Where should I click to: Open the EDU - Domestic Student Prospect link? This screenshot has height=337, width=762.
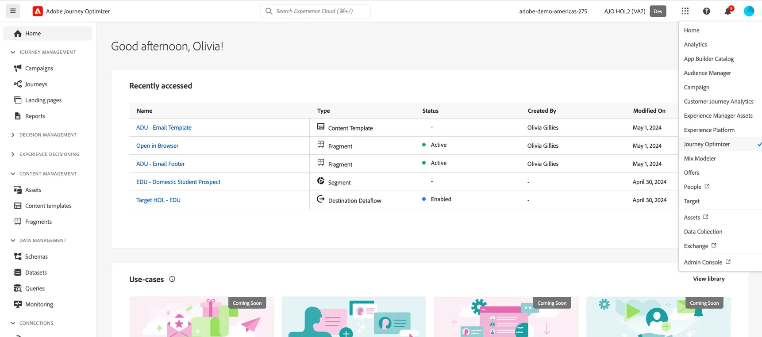(x=178, y=182)
